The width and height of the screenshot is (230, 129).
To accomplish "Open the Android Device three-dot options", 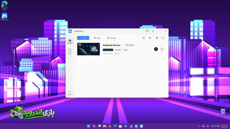I will tap(162, 49).
